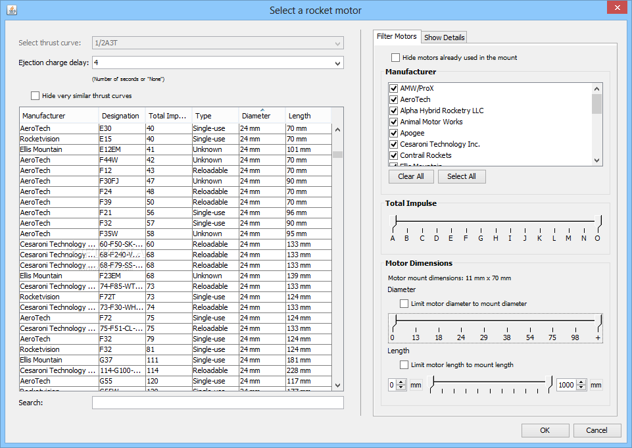
Task: Open unit selector next to minimum length
Action: pyautogui.click(x=416, y=385)
